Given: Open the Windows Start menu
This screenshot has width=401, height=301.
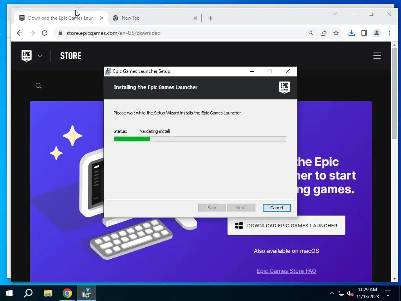Looking at the screenshot, I should tap(9, 293).
